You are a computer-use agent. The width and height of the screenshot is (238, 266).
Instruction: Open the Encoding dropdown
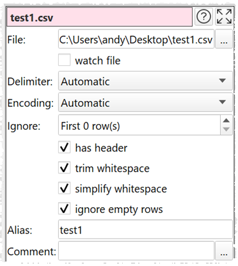pos(145,102)
